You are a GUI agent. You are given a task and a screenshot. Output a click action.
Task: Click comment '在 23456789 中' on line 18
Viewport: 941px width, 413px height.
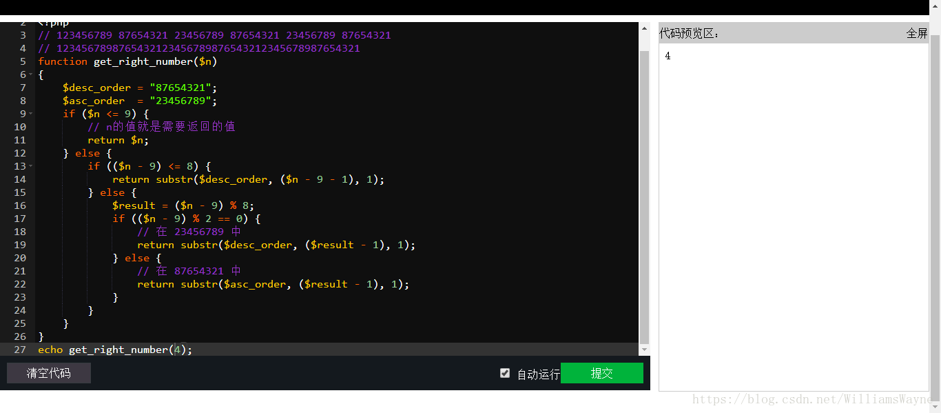point(189,232)
